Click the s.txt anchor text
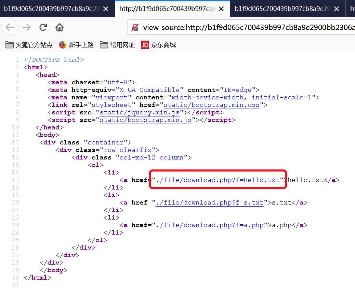Viewport: 355px width, 308px height. click(281, 202)
